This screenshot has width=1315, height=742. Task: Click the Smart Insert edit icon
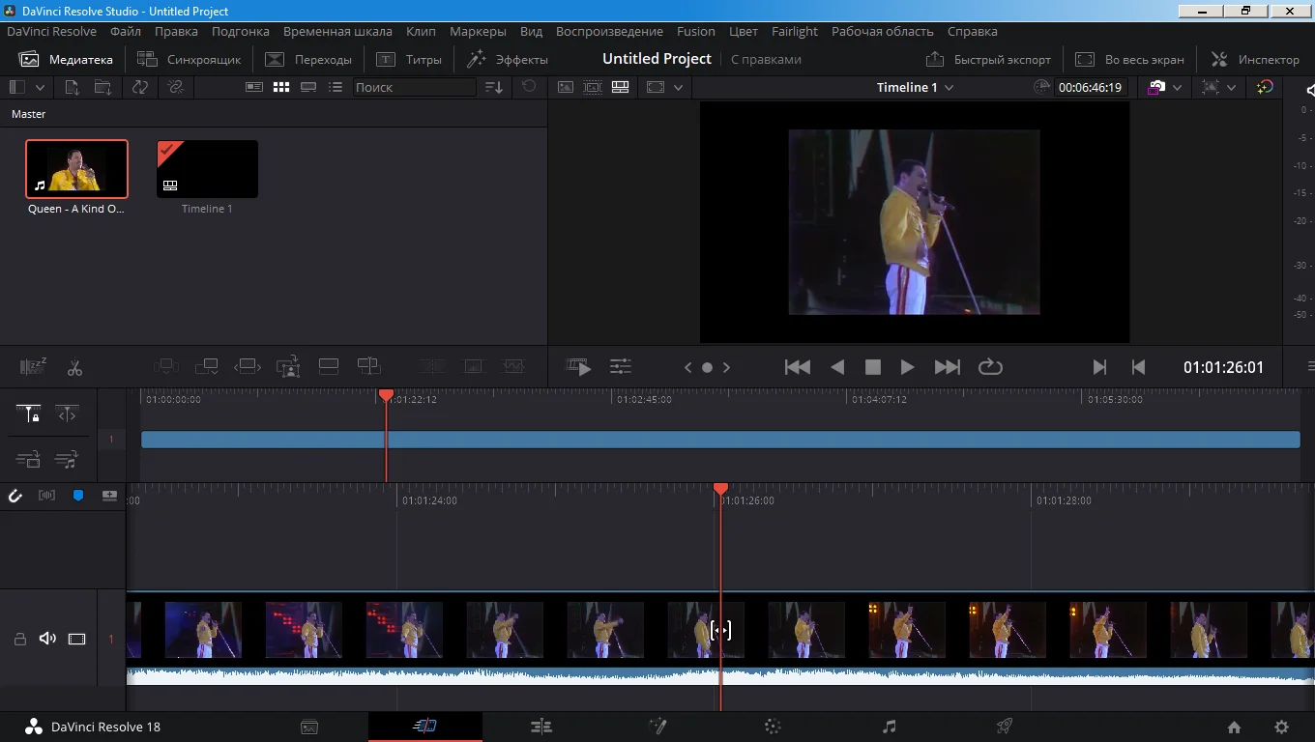point(165,367)
